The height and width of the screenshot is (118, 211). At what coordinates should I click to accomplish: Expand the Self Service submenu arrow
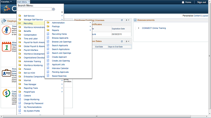[x=62, y=16]
